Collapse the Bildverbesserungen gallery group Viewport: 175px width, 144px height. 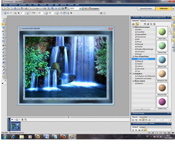pos(133,27)
